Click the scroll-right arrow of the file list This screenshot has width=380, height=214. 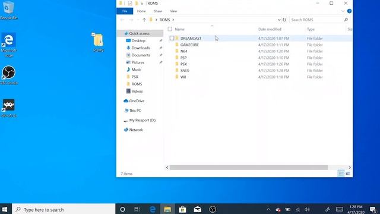point(350,168)
